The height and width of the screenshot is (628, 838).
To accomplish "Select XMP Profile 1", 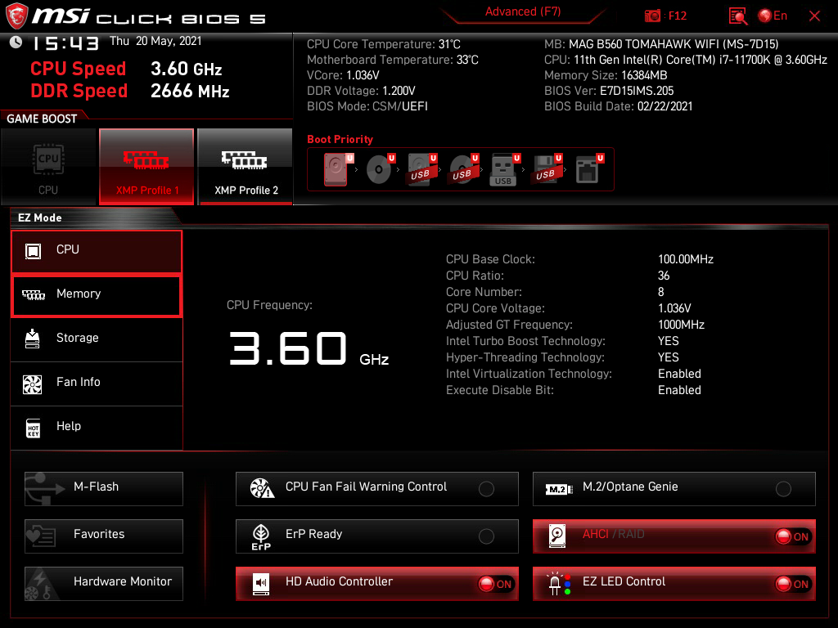I will tap(146, 167).
